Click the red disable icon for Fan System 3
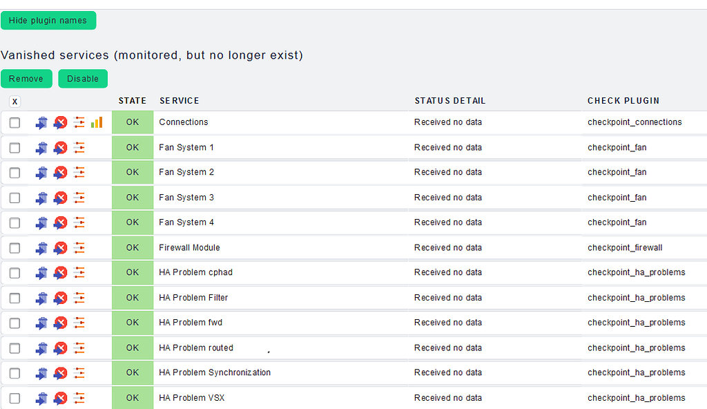The image size is (707, 409). coord(61,198)
